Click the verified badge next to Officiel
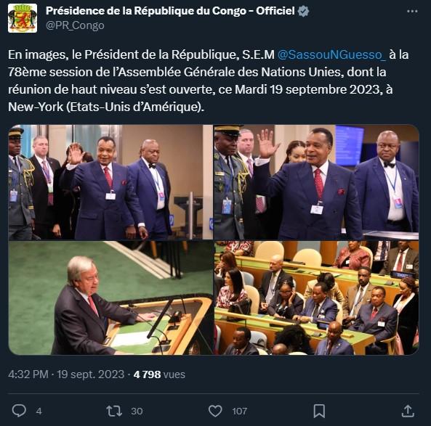 click(303, 12)
